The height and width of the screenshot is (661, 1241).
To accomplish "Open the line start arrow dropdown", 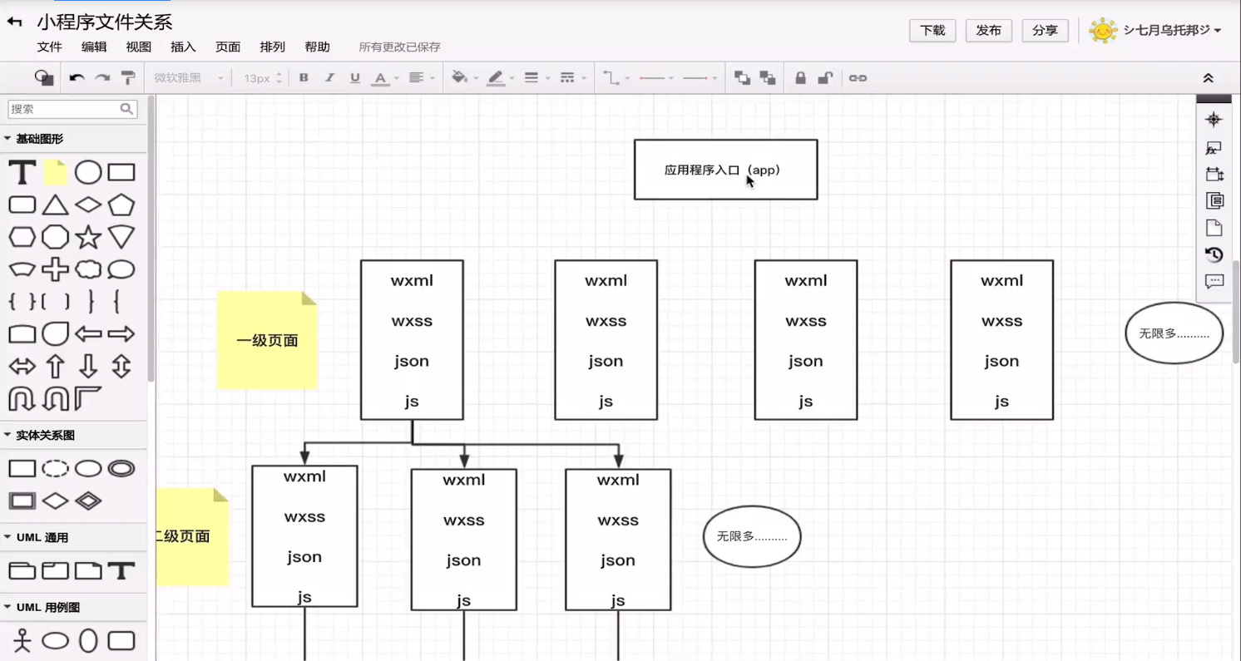I will (656, 78).
